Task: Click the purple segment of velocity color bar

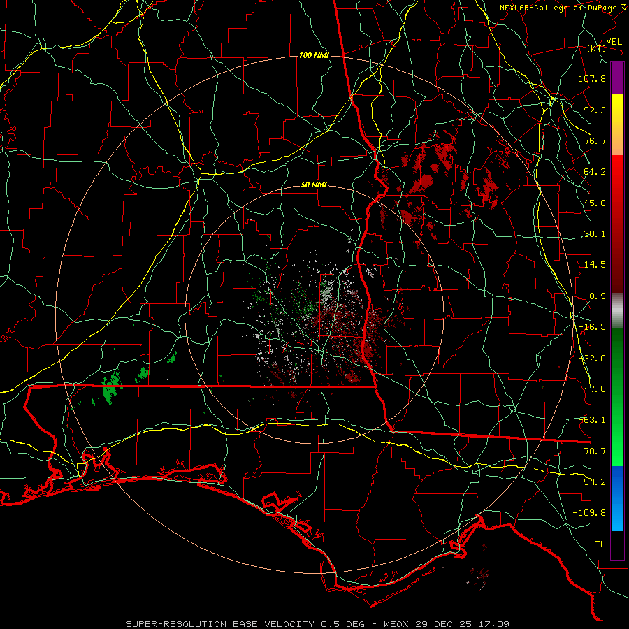Action: point(617,78)
